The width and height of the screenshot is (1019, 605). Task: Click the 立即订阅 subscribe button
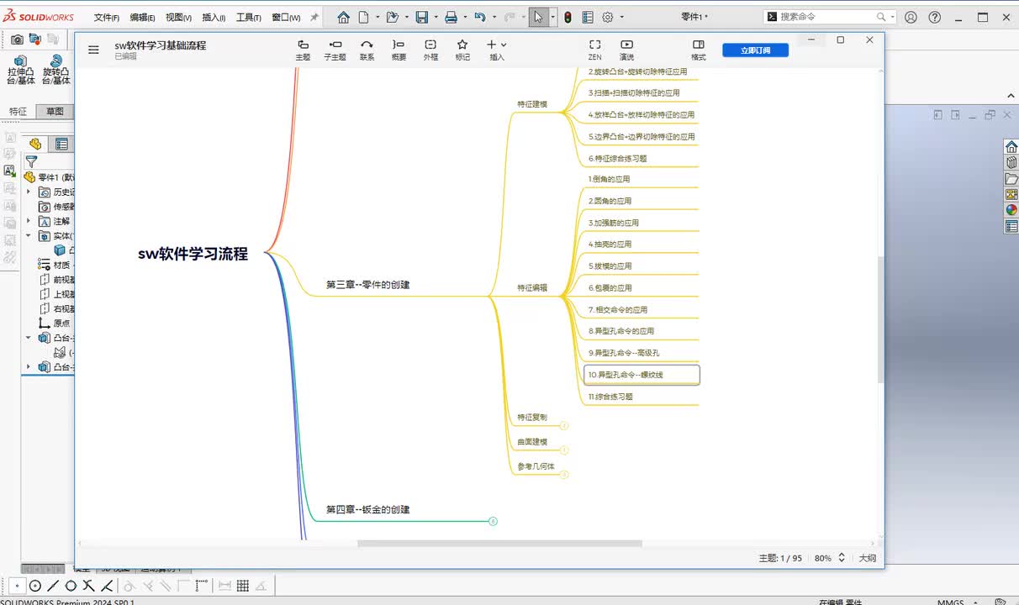coord(755,50)
